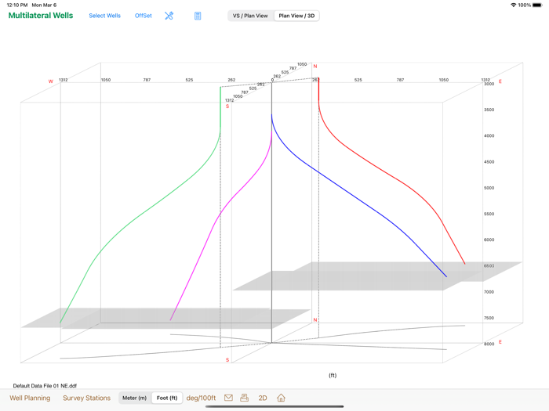Click the file name Default Data File 01 NE.ddf

45,386
